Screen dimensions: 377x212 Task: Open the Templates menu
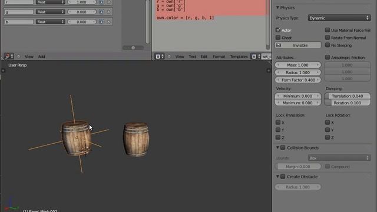(x=239, y=57)
